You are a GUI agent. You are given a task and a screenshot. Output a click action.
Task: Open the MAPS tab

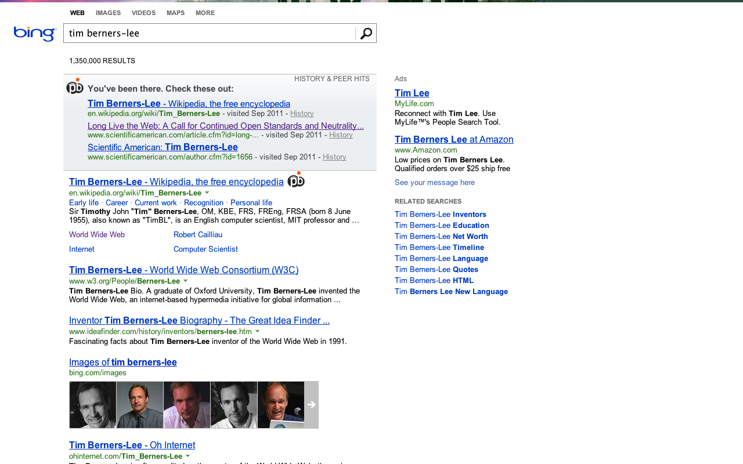click(x=175, y=13)
